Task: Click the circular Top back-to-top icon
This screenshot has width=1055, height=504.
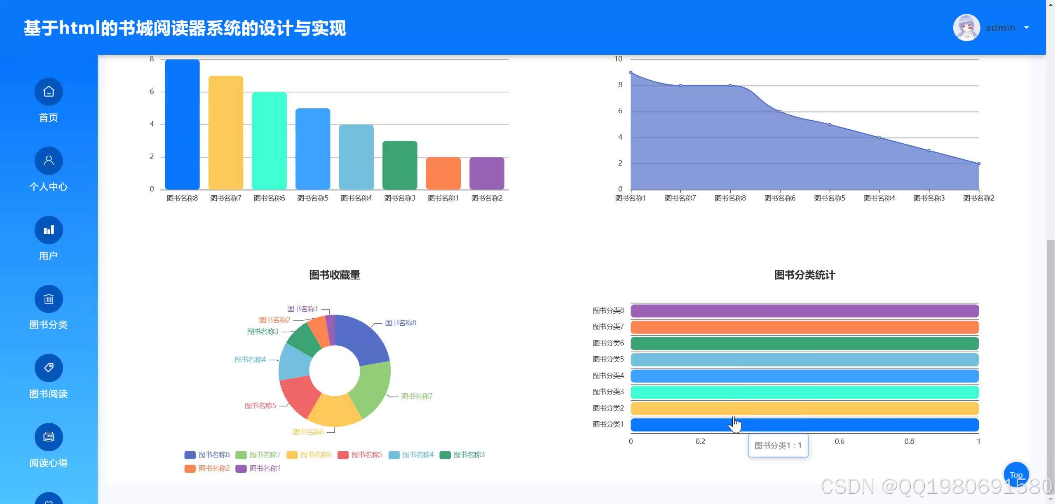Action: [x=1016, y=474]
